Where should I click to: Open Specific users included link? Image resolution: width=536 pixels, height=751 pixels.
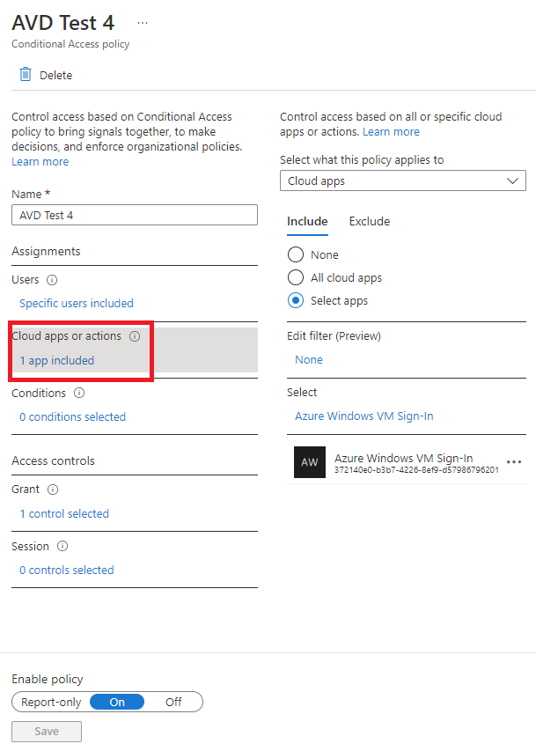[77, 303]
